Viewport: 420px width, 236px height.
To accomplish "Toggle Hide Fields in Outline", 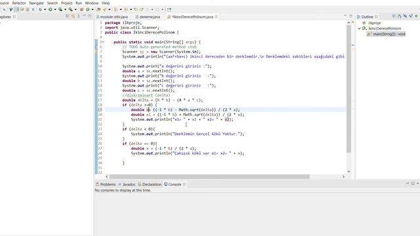I will click(405, 16).
